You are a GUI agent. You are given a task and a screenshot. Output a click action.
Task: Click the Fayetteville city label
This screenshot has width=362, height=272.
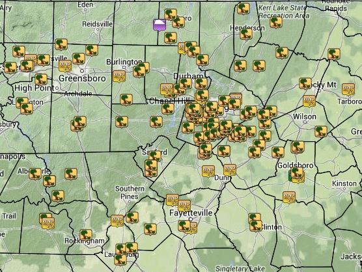[191, 213]
